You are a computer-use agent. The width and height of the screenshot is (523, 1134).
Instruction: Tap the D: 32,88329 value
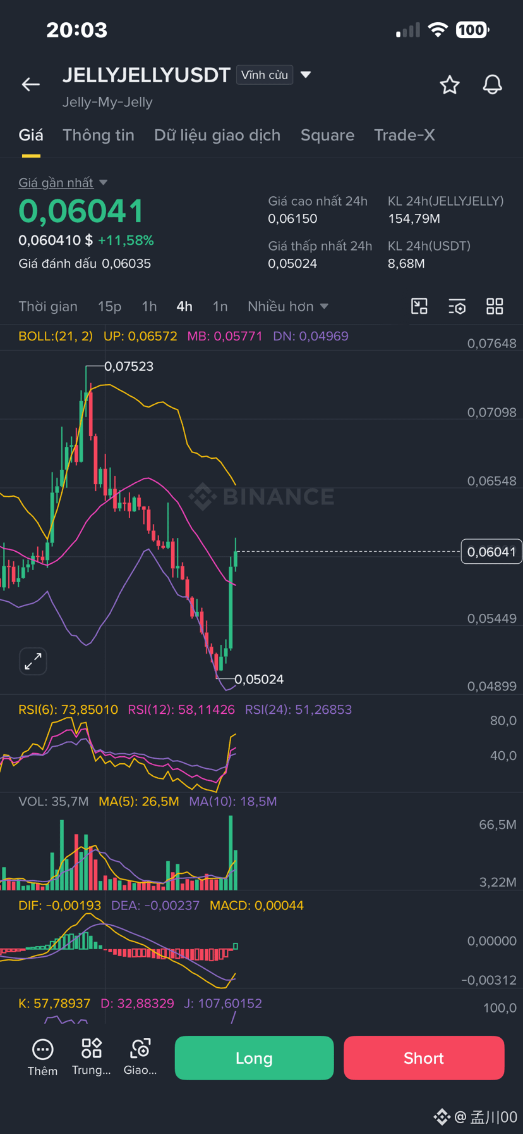(x=137, y=1003)
